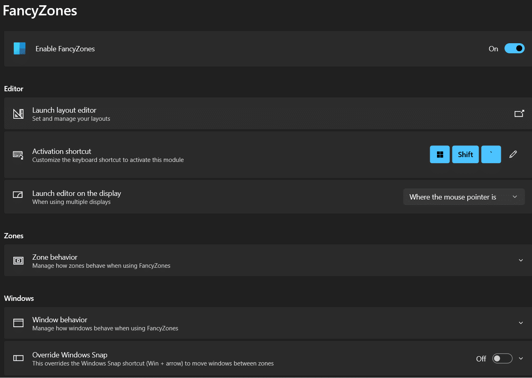Click the Window behavior icon
This screenshot has height=378, width=532.
pos(18,323)
